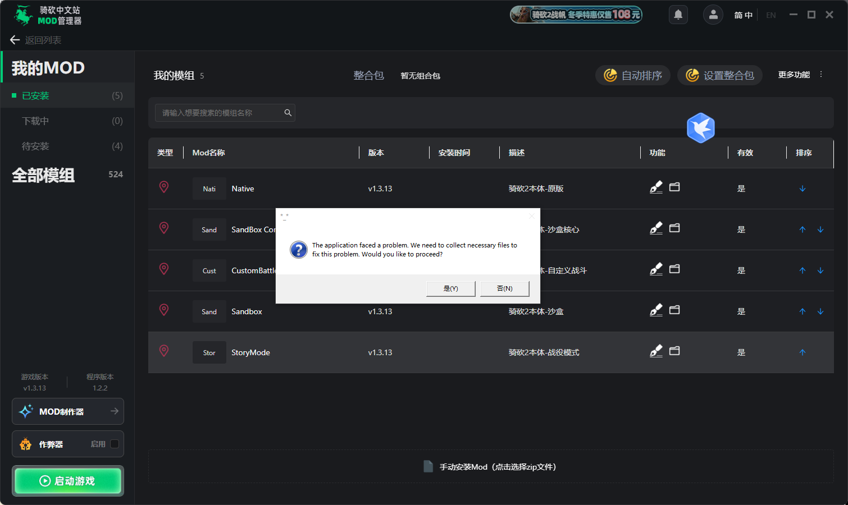Image resolution: width=848 pixels, height=505 pixels.
Task: Open MOD制作器 with the arrow
Action: tap(115, 411)
